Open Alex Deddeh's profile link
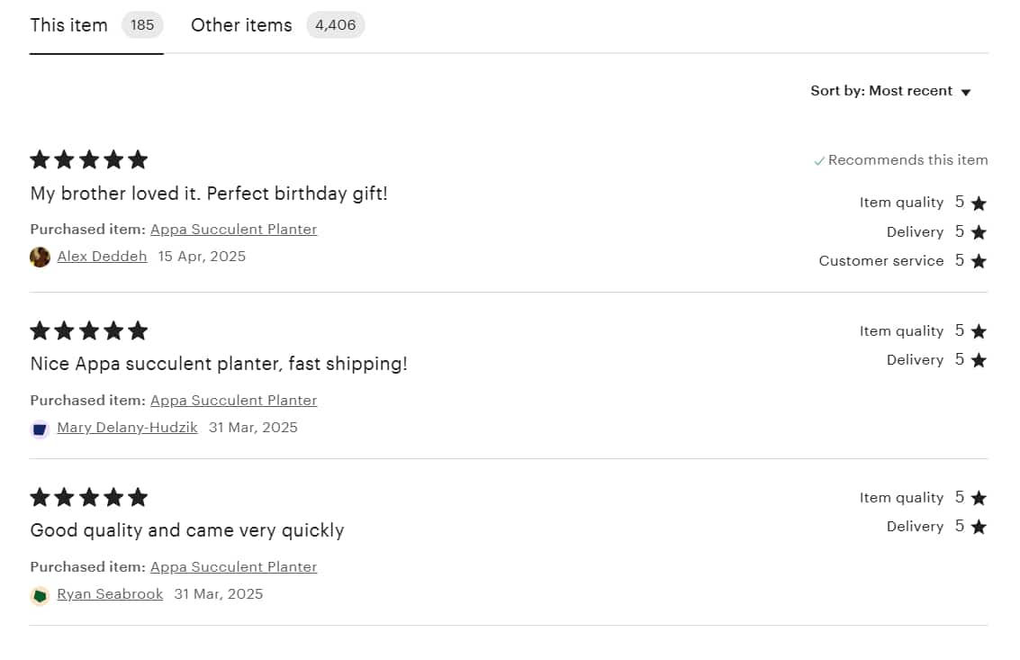 (102, 257)
